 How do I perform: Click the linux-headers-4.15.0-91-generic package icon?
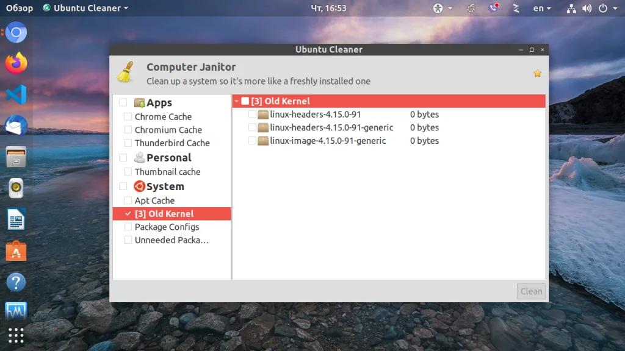tap(262, 127)
